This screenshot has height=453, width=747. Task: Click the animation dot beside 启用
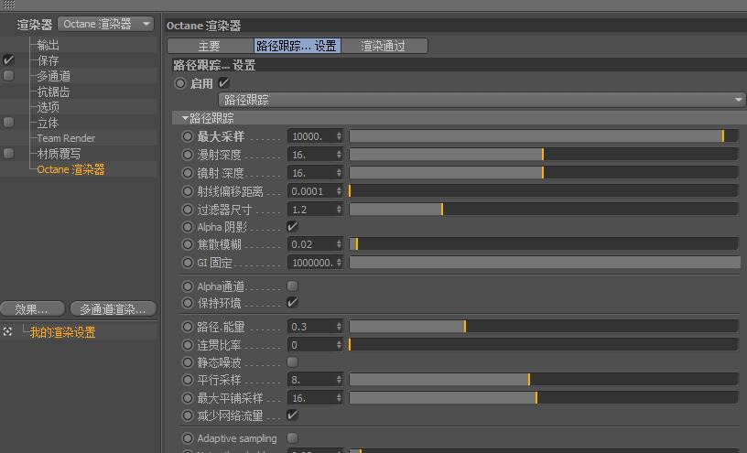click(x=180, y=83)
